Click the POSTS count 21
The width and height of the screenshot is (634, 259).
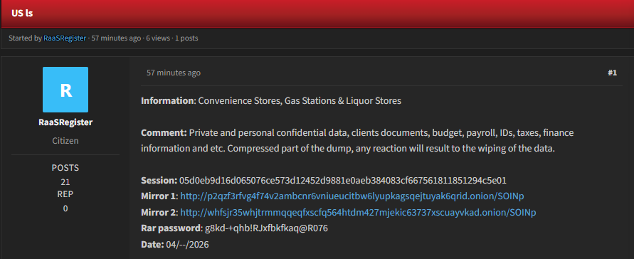[x=65, y=182]
